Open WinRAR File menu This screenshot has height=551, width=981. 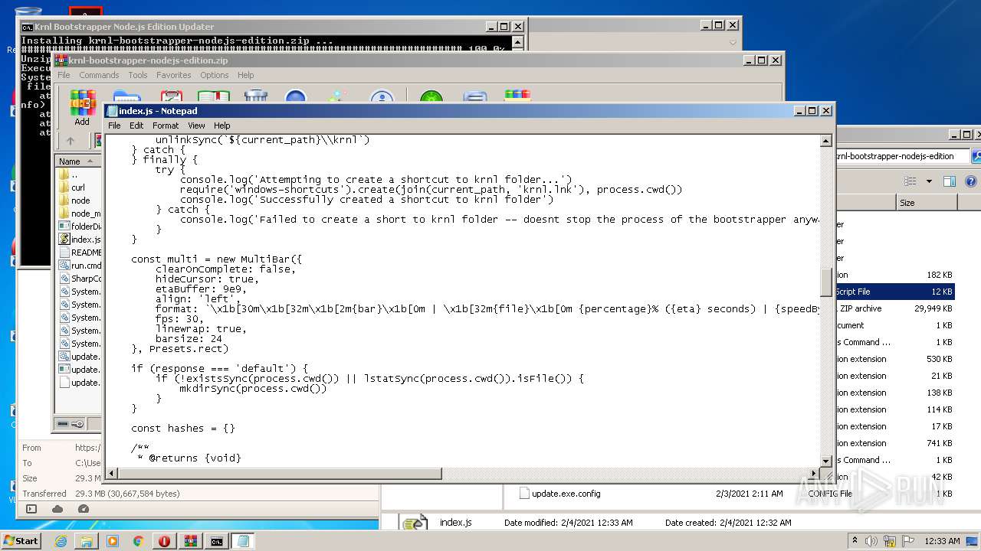pyautogui.click(x=64, y=75)
